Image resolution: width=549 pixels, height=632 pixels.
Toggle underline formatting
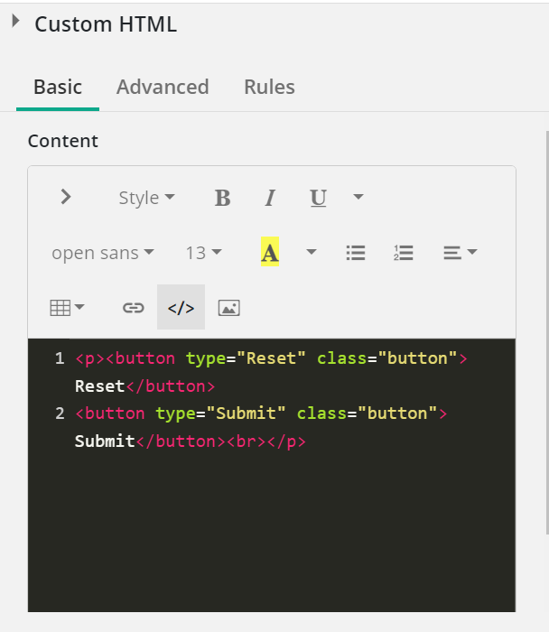(x=318, y=198)
